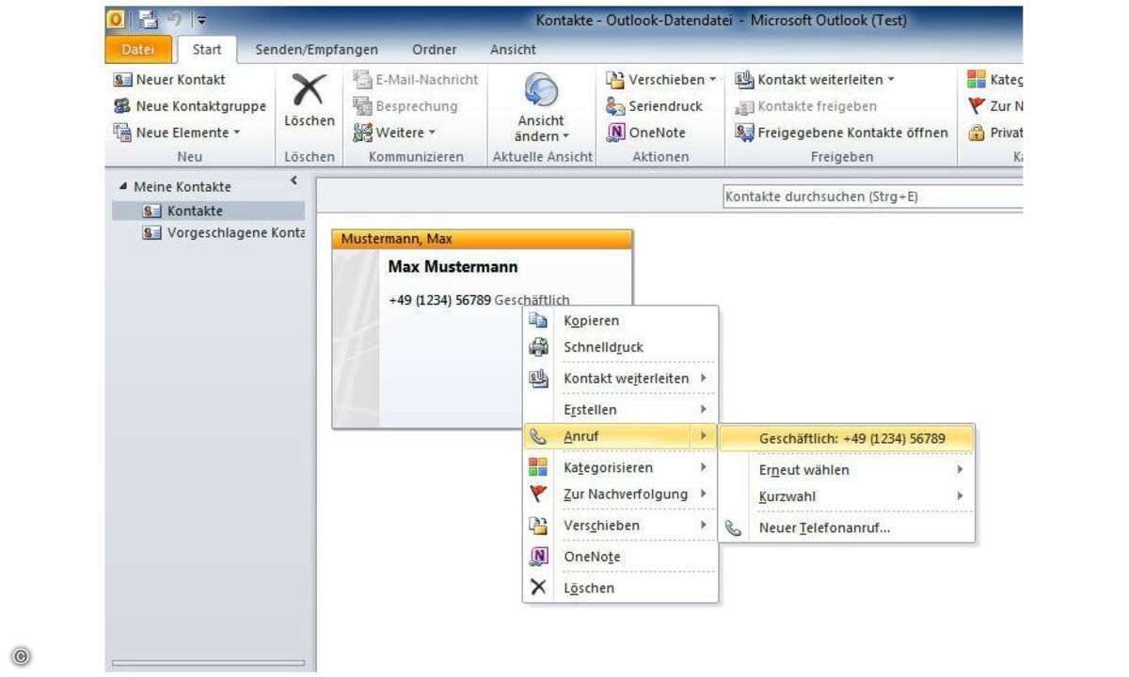Open the Ordner ribbon tab

coord(434,49)
